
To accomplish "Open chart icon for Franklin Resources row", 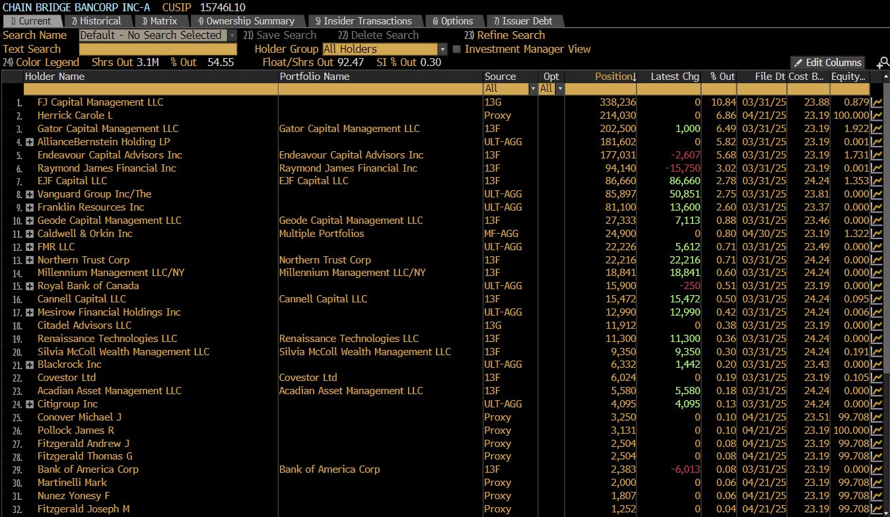I will click(x=877, y=207).
